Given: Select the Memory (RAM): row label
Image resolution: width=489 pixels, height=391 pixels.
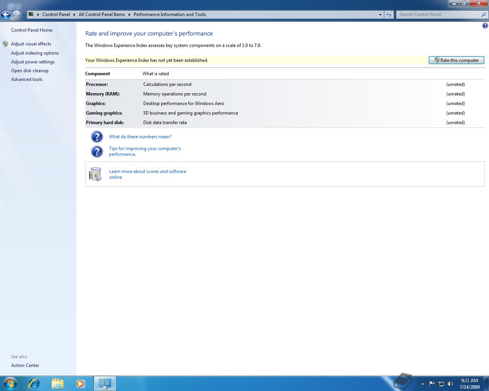Looking at the screenshot, I should click(x=103, y=94).
